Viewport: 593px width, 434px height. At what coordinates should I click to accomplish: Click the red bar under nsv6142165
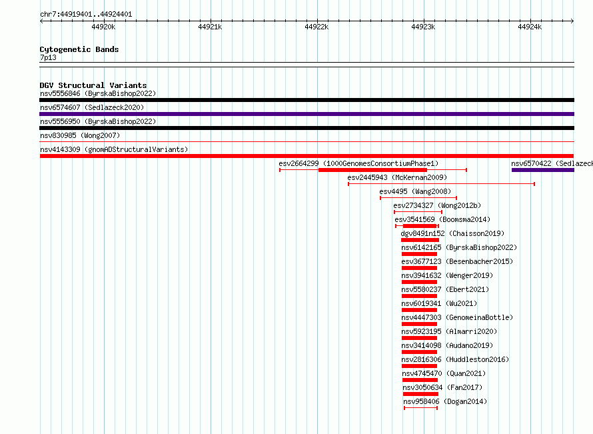[x=419, y=254]
